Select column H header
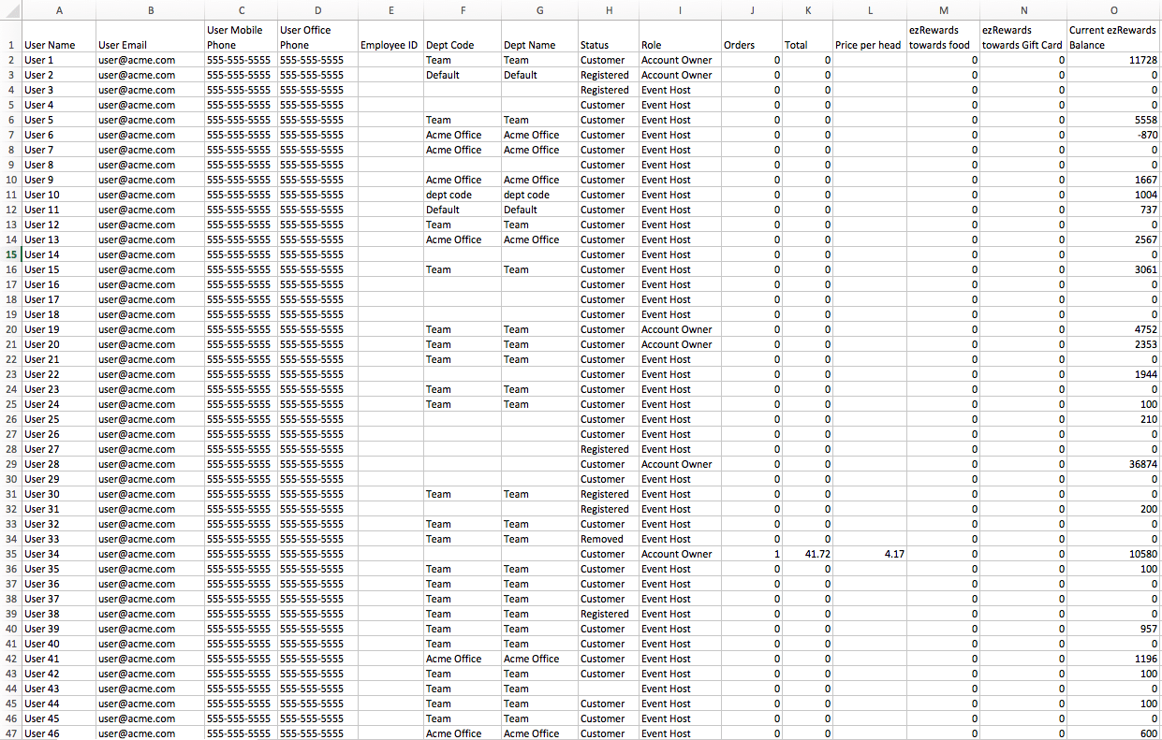 click(609, 10)
